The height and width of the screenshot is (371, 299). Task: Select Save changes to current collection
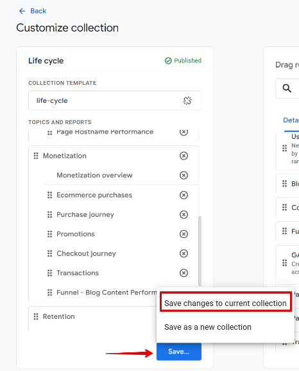pyautogui.click(x=226, y=303)
